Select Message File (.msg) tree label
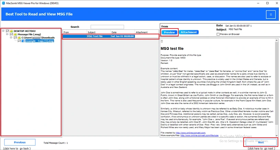 click(x=29, y=34)
